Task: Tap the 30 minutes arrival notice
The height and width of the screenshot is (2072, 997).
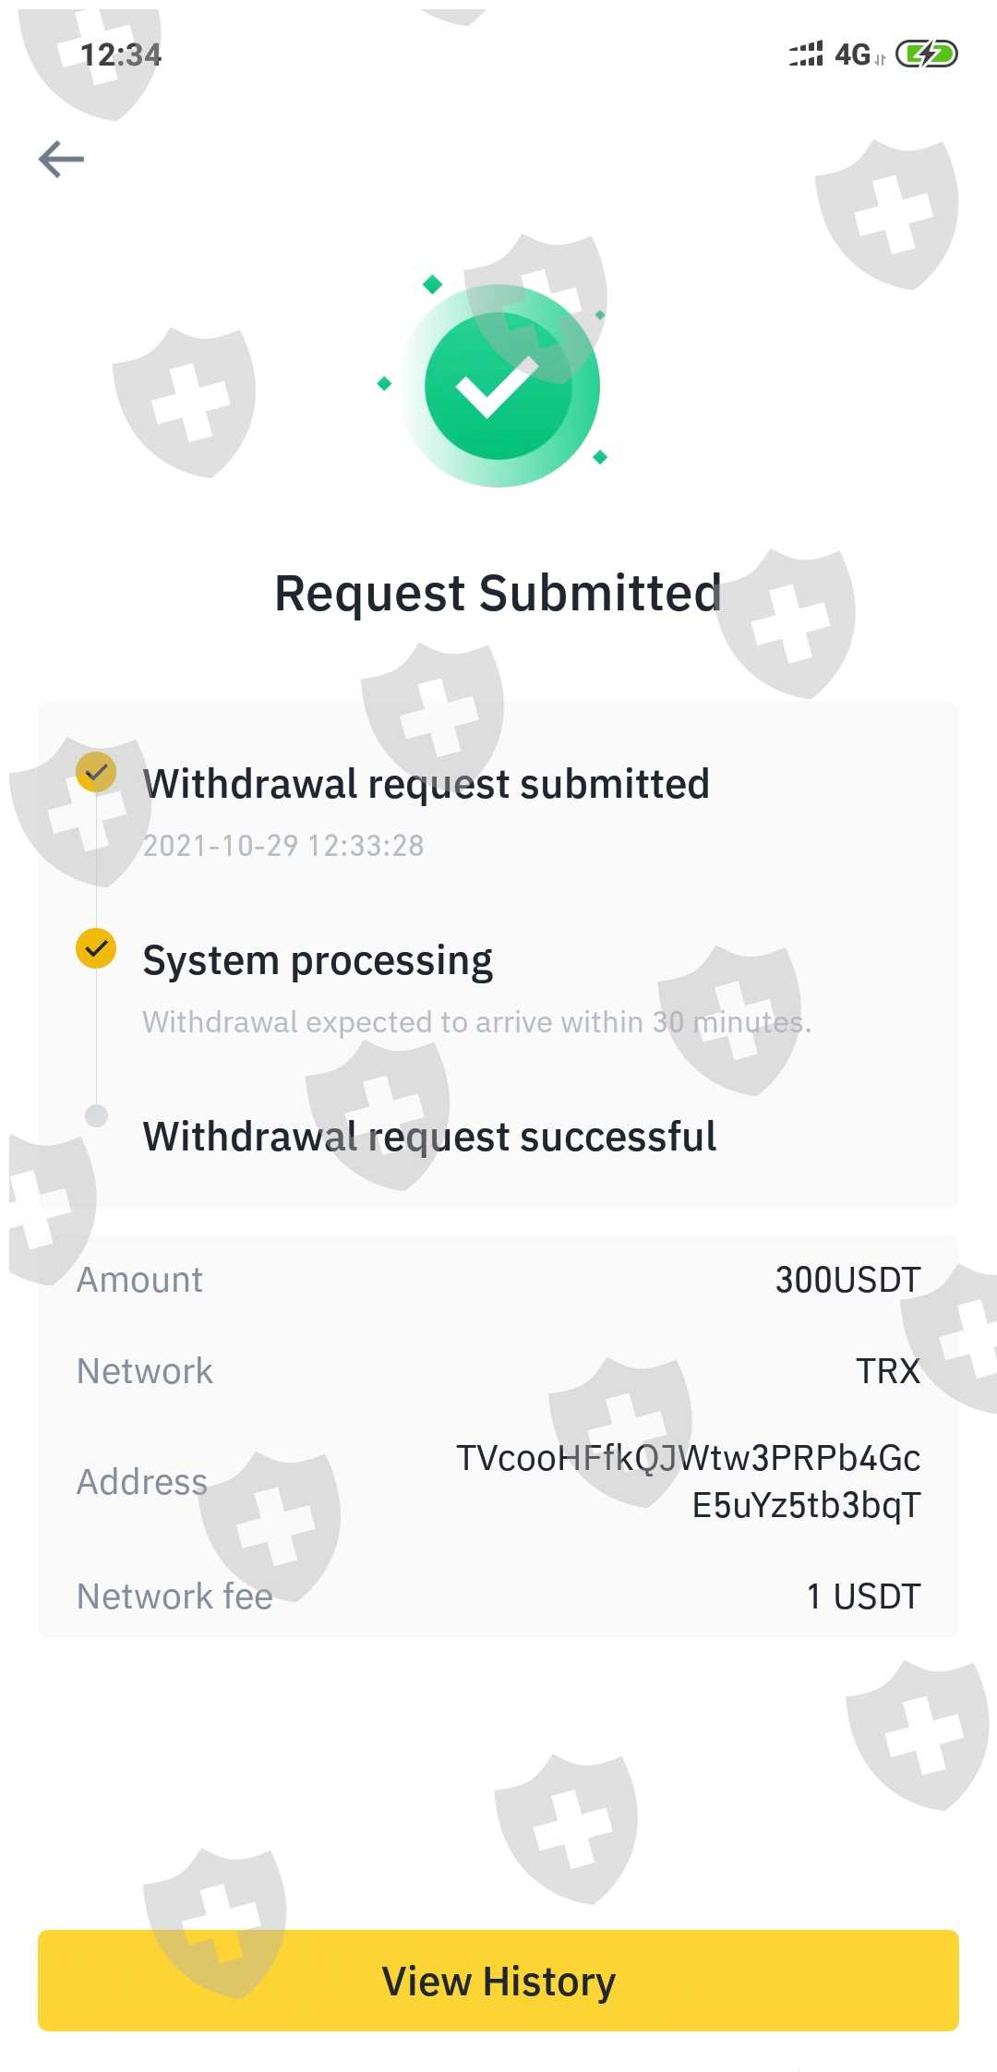Action: 476,1022
